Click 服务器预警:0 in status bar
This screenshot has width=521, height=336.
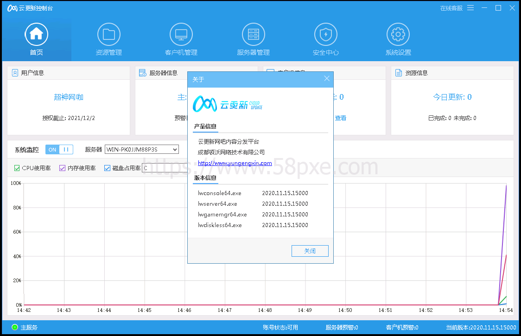342,327
